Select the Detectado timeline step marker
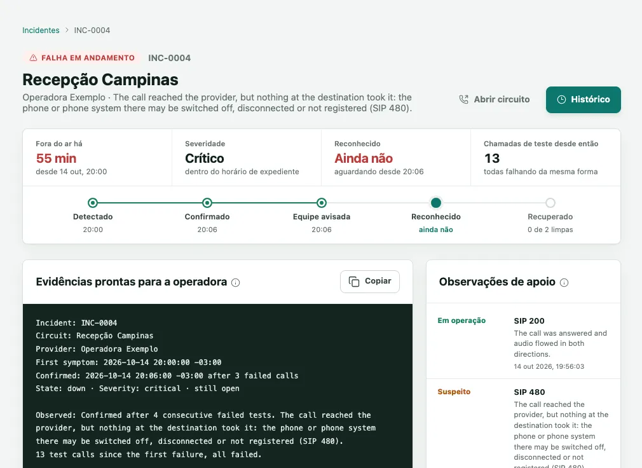This screenshot has width=642, height=468. (93, 203)
